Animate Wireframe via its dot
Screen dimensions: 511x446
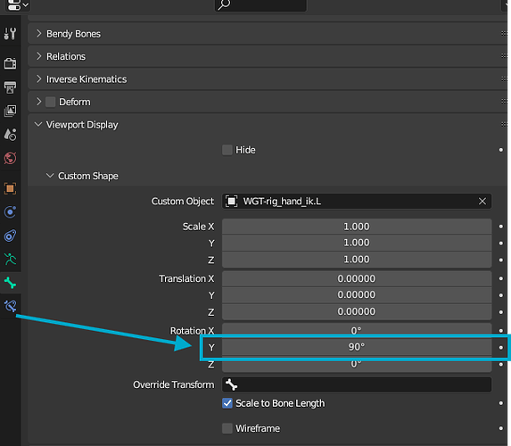pos(501,428)
